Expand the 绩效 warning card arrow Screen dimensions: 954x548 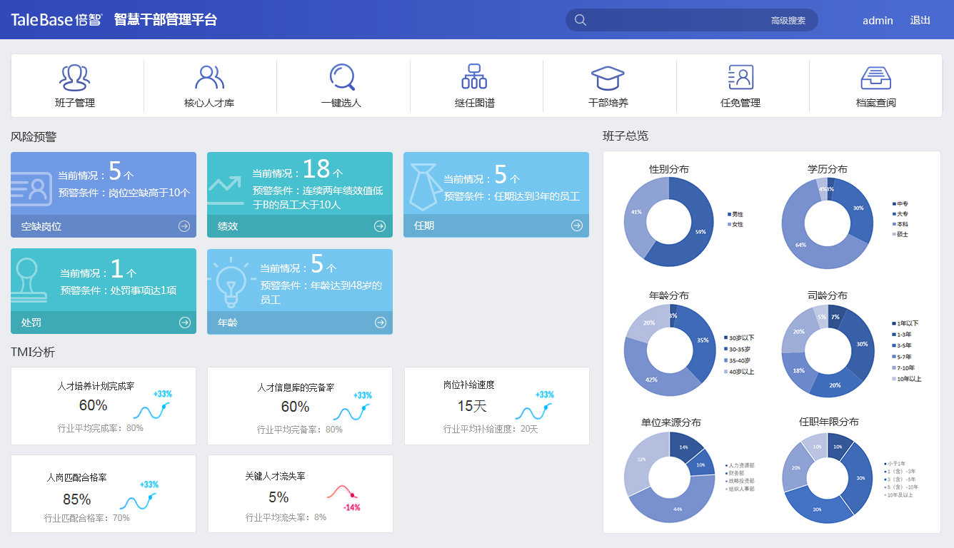(380, 226)
